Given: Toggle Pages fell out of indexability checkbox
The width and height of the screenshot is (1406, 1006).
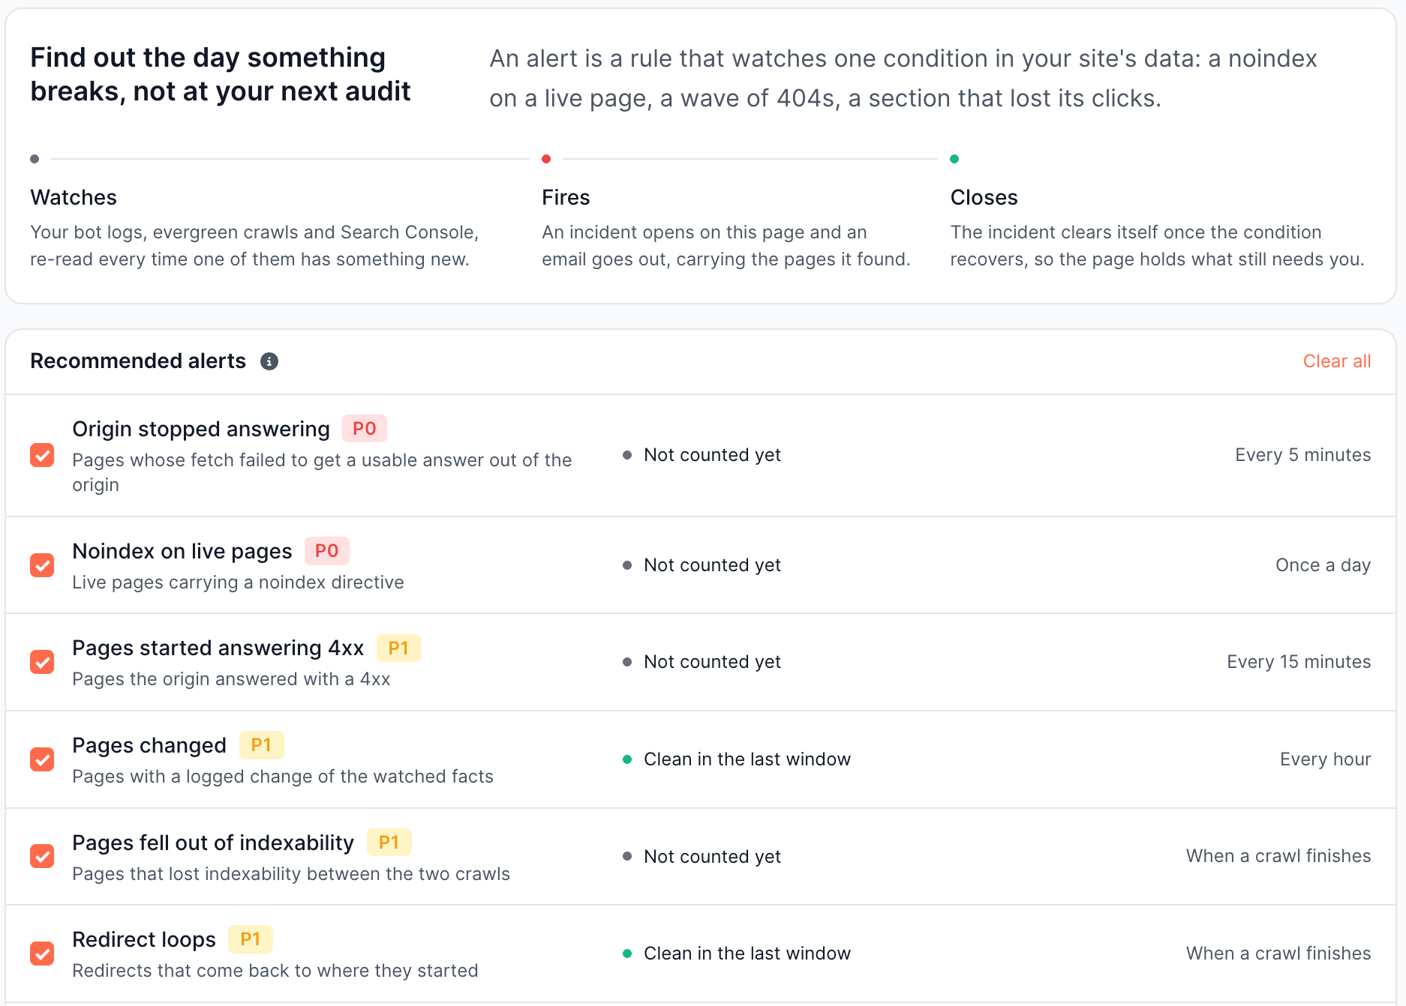Looking at the screenshot, I should tap(42, 856).
